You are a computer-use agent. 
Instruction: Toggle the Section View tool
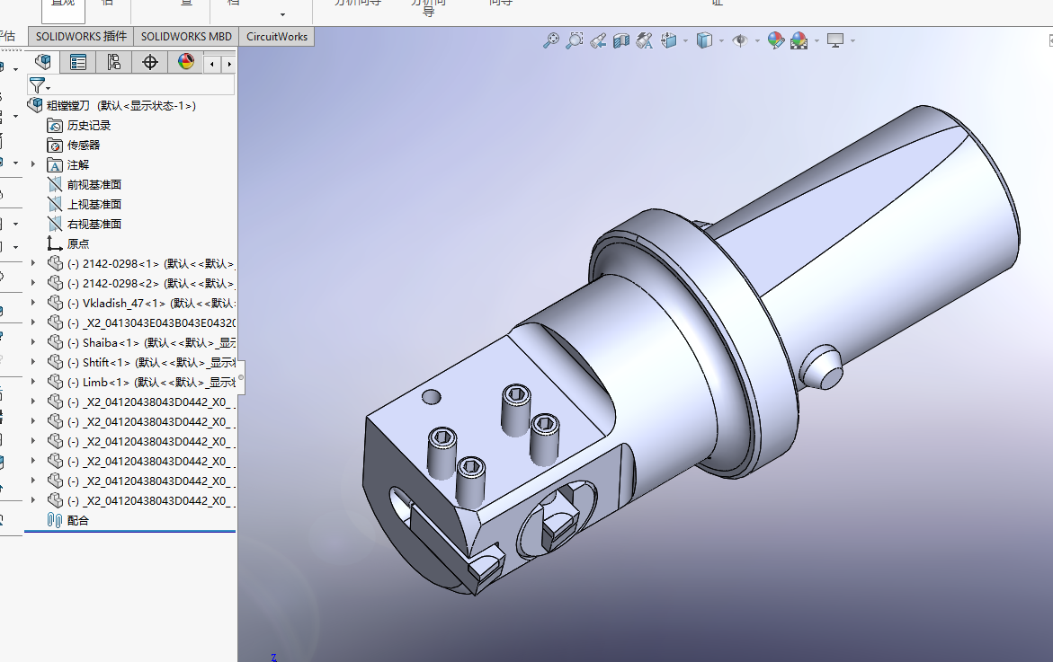[x=621, y=41]
